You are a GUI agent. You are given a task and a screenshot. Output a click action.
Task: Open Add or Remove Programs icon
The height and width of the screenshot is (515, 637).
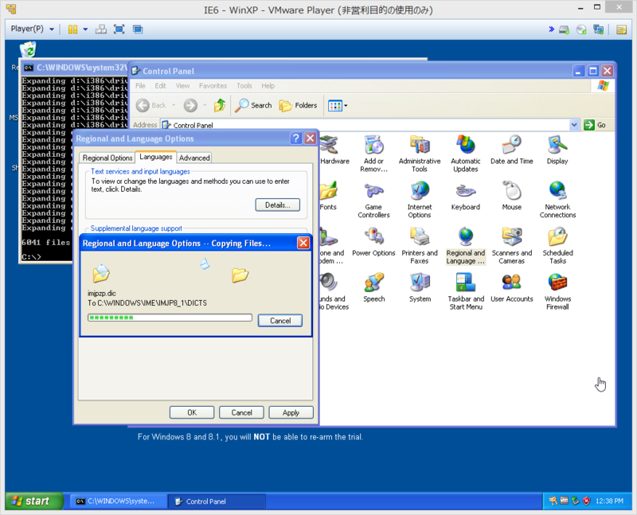click(373, 153)
